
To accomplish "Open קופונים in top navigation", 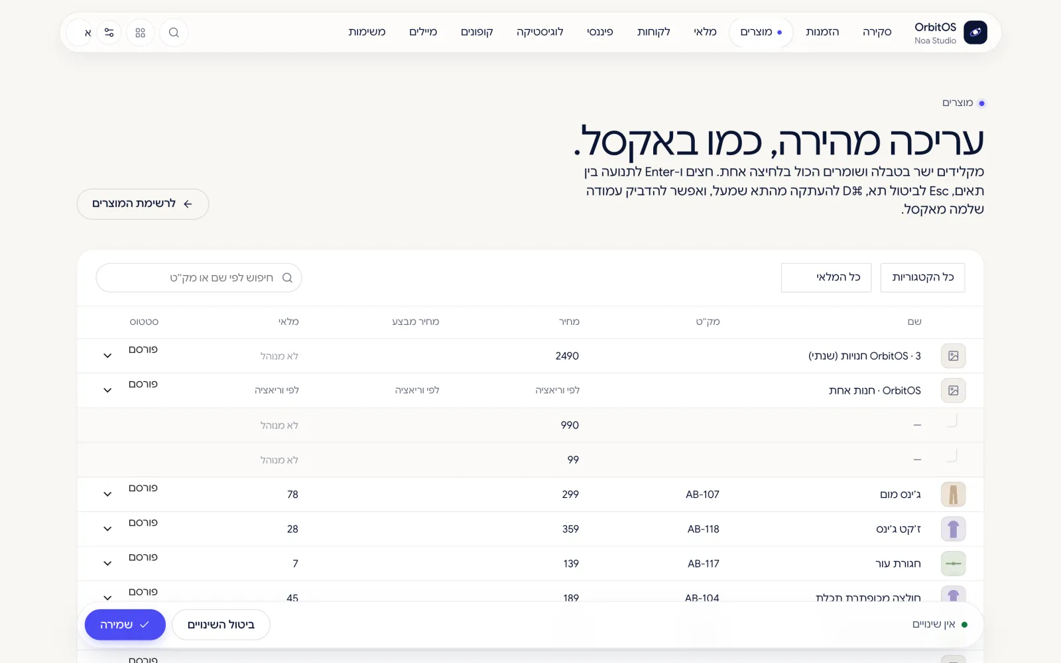I will point(477,32).
